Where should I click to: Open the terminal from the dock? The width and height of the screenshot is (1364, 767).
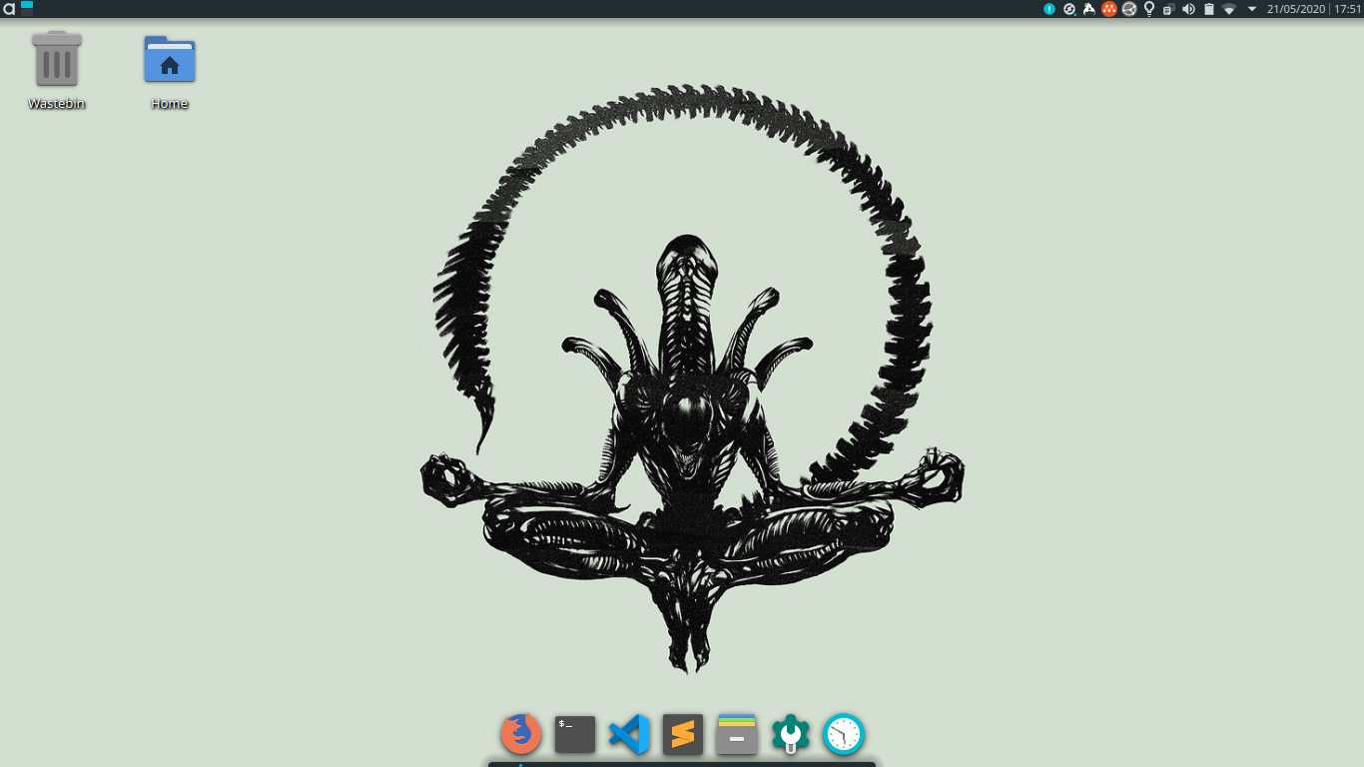575,734
